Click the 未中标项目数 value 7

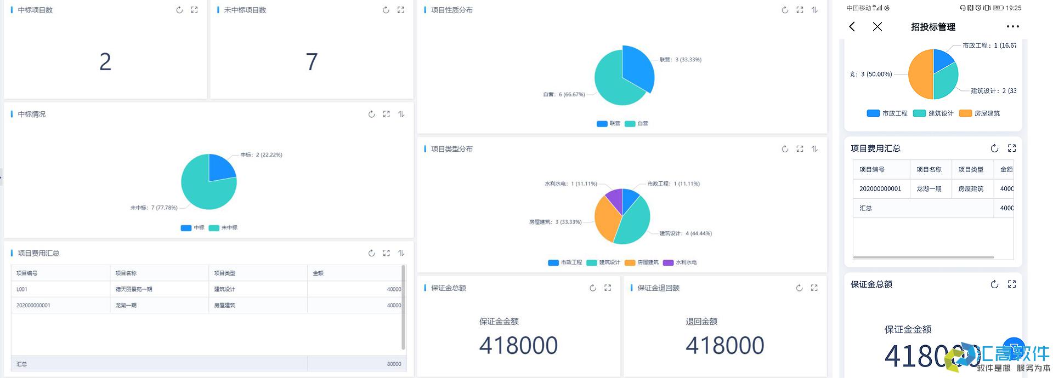coord(312,61)
